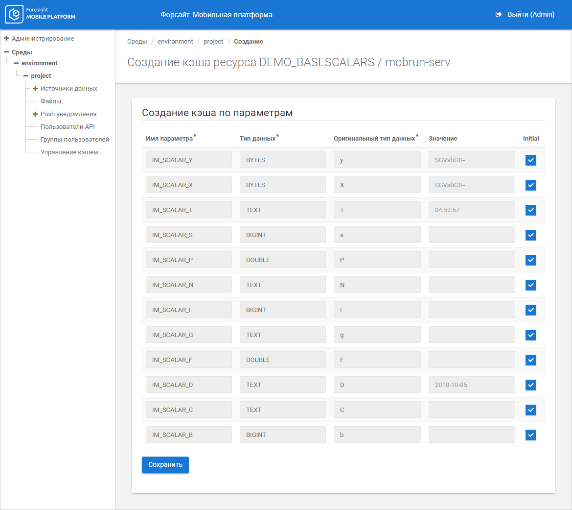Open Группы пользователей in sidebar
This screenshot has height=510, width=572.
pyautogui.click(x=74, y=140)
